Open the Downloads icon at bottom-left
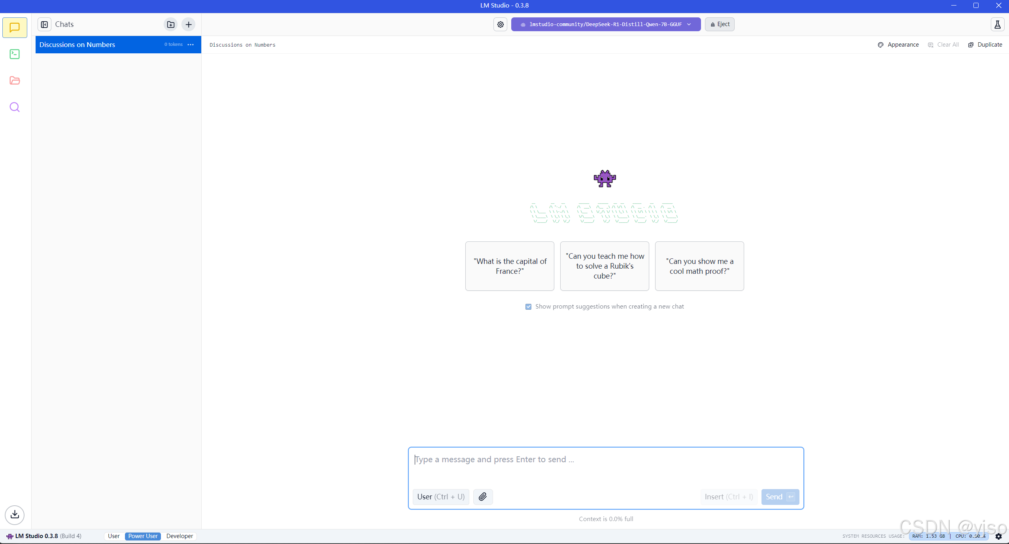Image resolution: width=1009 pixels, height=544 pixels. (15, 514)
